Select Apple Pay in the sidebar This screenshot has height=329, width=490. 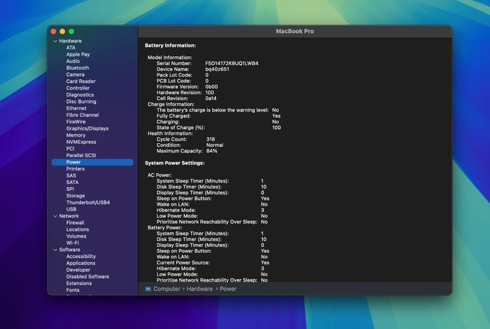click(78, 54)
